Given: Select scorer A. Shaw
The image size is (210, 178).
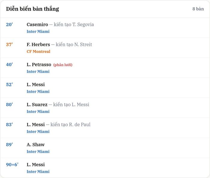Looking at the screenshot, I should pyautogui.click(x=36, y=145).
